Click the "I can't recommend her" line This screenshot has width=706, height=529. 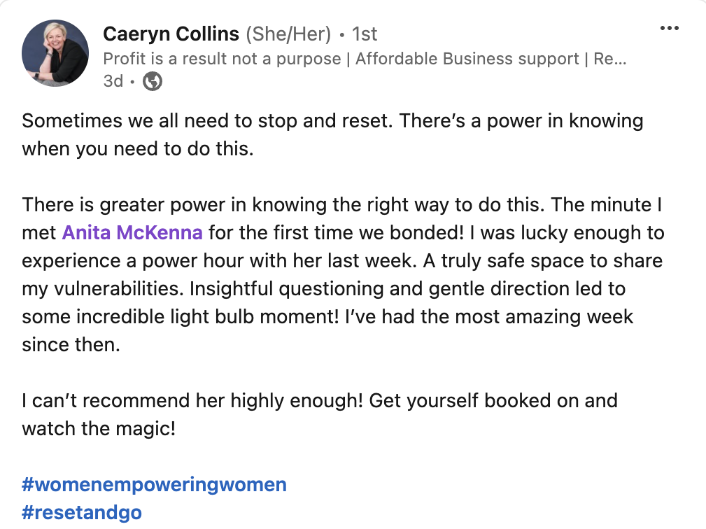320,400
